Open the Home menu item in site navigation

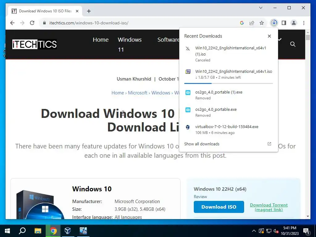pyautogui.click(x=101, y=39)
